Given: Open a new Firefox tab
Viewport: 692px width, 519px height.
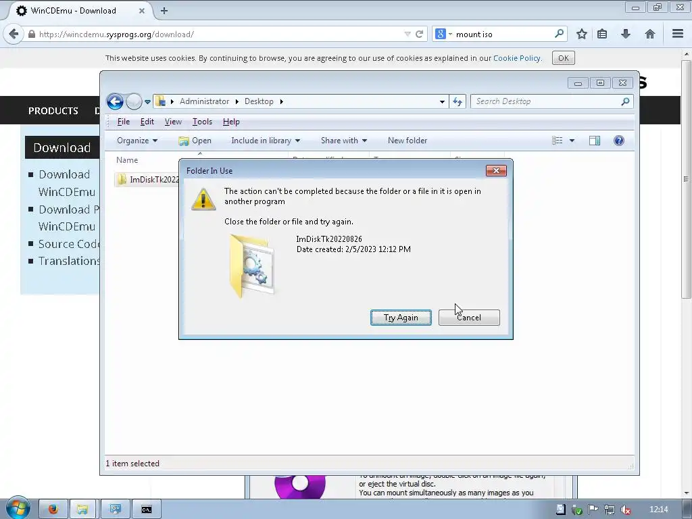Looking at the screenshot, I should click(164, 11).
